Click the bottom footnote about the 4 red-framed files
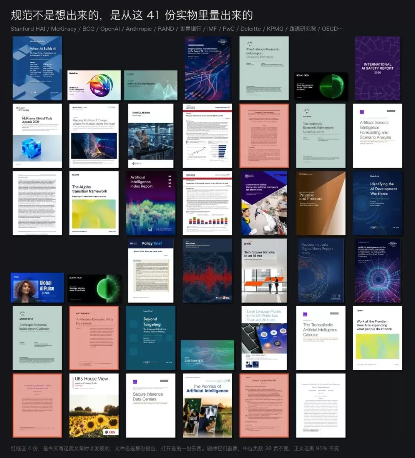The image size is (415, 458). (175, 449)
